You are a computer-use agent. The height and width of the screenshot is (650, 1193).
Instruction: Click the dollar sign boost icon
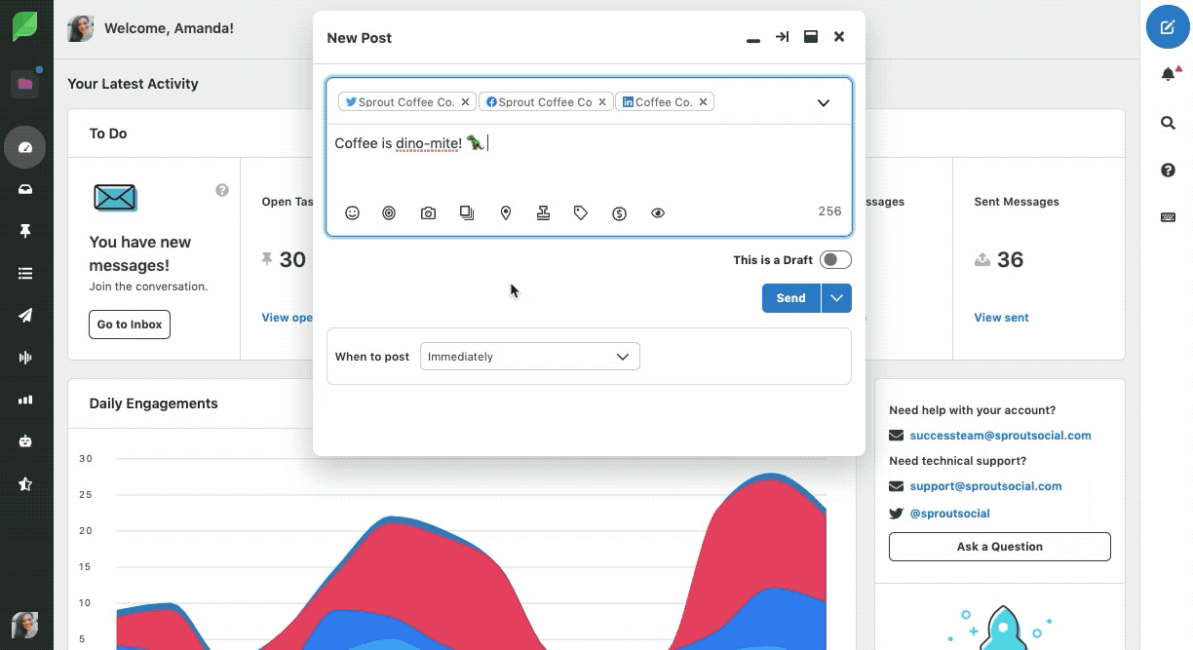pyautogui.click(x=619, y=212)
